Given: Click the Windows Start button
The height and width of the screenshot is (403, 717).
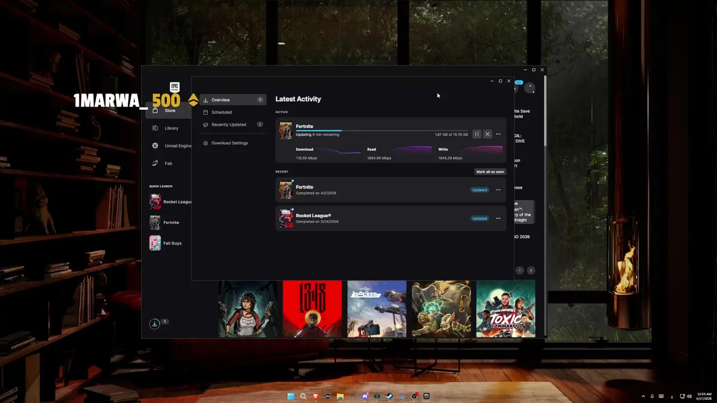Looking at the screenshot, I should click(291, 396).
